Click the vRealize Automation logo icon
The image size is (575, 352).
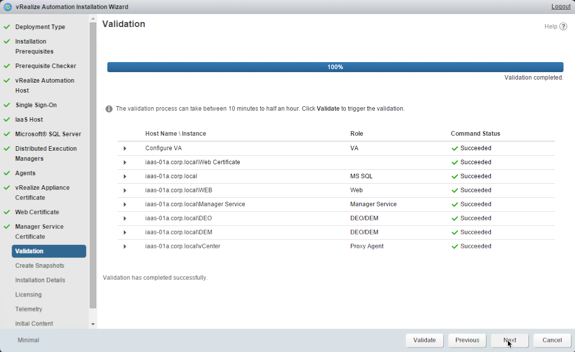point(8,7)
